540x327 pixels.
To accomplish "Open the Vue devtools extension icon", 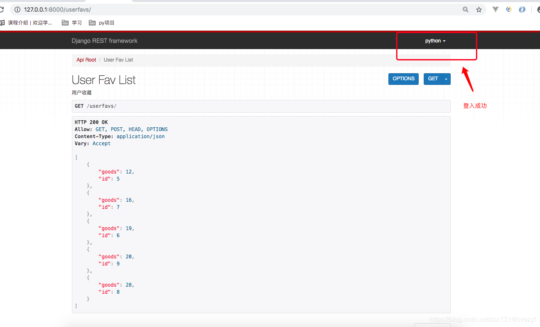I will tap(495, 10).
